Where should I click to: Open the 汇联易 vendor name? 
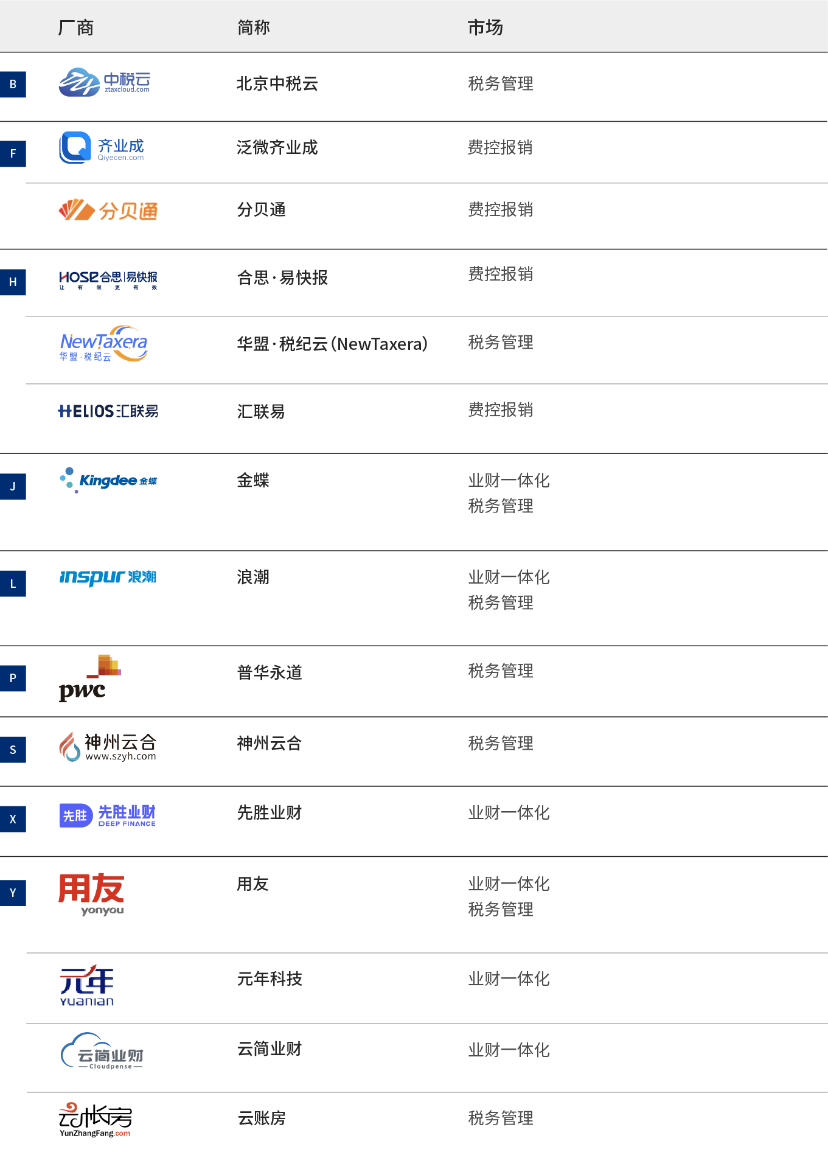coord(261,412)
